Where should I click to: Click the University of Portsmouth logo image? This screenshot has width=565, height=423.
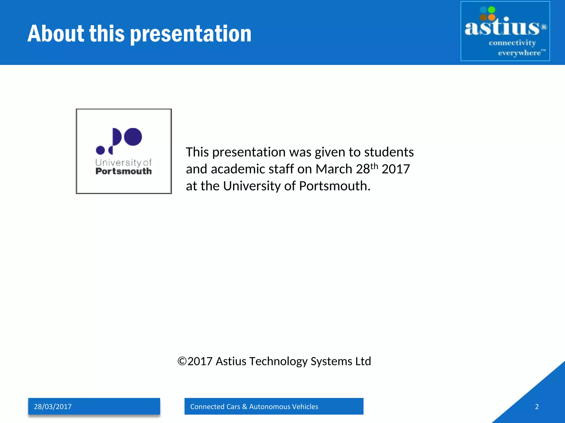(124, 151)
